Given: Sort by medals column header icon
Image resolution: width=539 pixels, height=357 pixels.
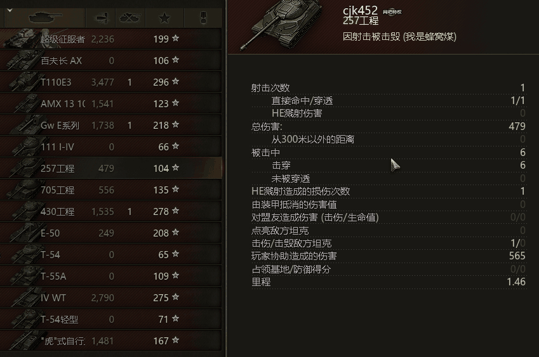Looking at the screenshot, I should [x=203, y=18].
